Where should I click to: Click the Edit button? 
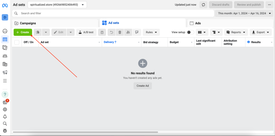pyautogui.click(x=59, y=32)
